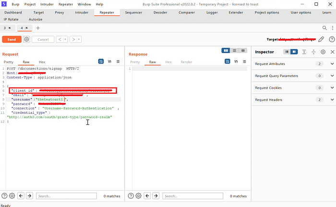
Task: Switch to the Decoder tab
Action: [160, 12]
